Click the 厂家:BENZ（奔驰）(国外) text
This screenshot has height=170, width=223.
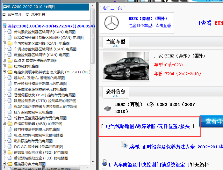pyautogui.click(x=179, y=56)
